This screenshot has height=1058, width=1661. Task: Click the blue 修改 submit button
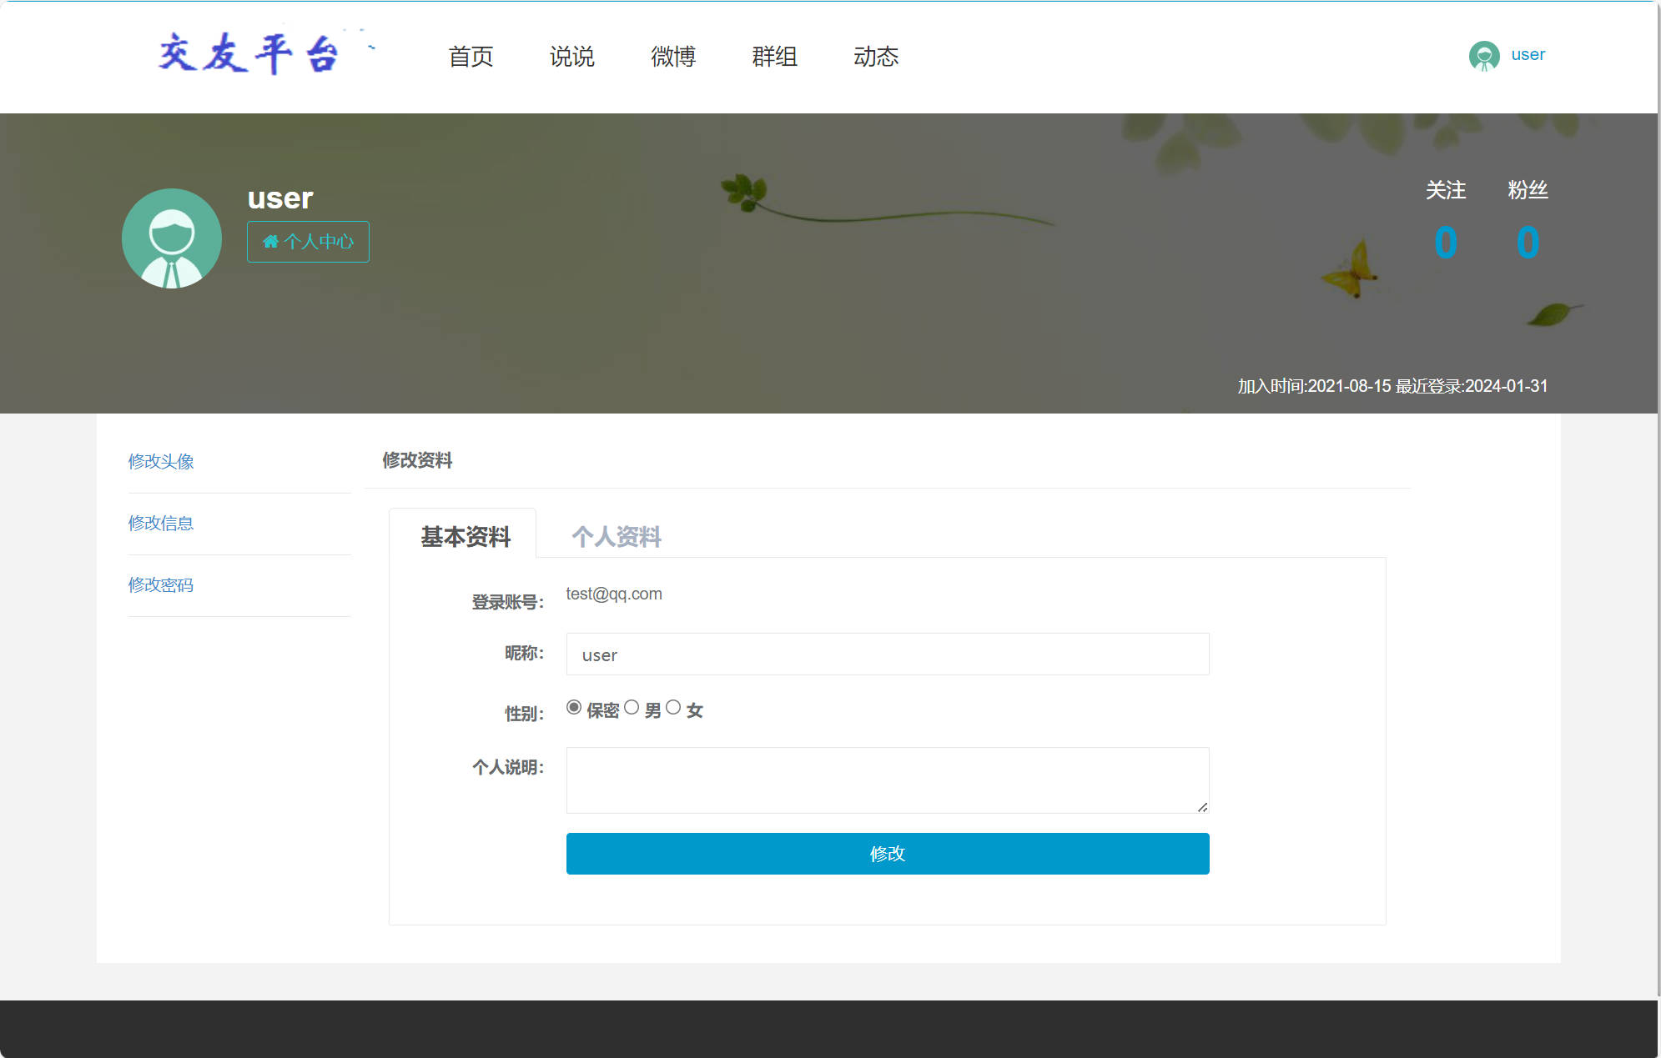[887, 854]
